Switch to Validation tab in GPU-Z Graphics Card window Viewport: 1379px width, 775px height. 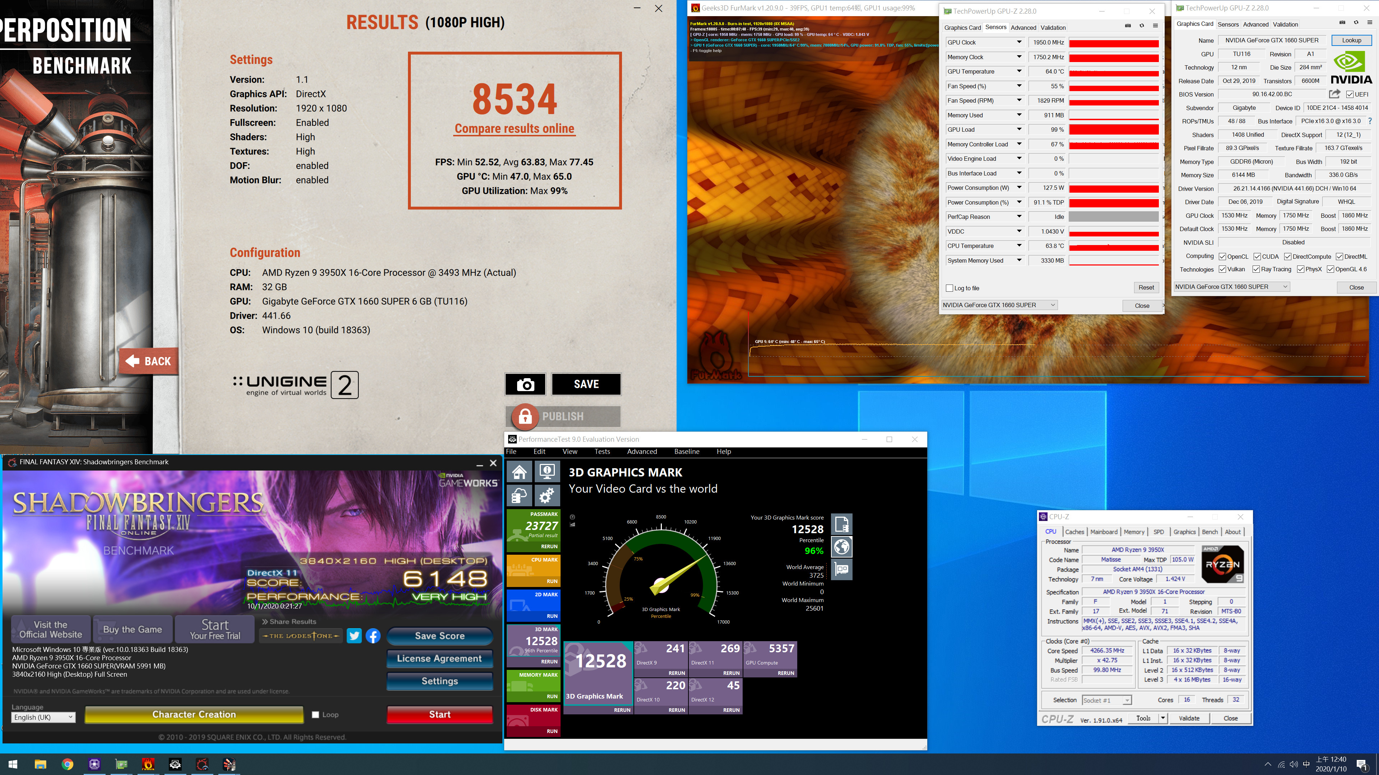pyautogui.click(x=1285, y=24)
